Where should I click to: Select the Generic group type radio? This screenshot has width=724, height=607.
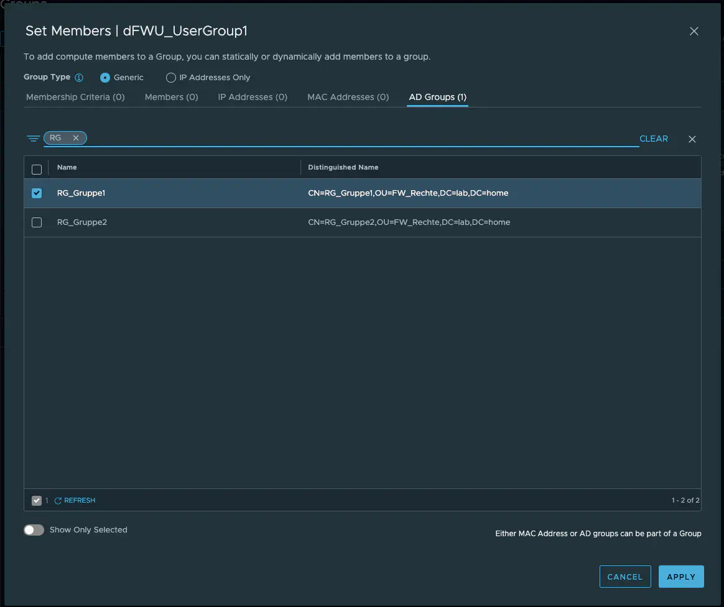point(105,78)
